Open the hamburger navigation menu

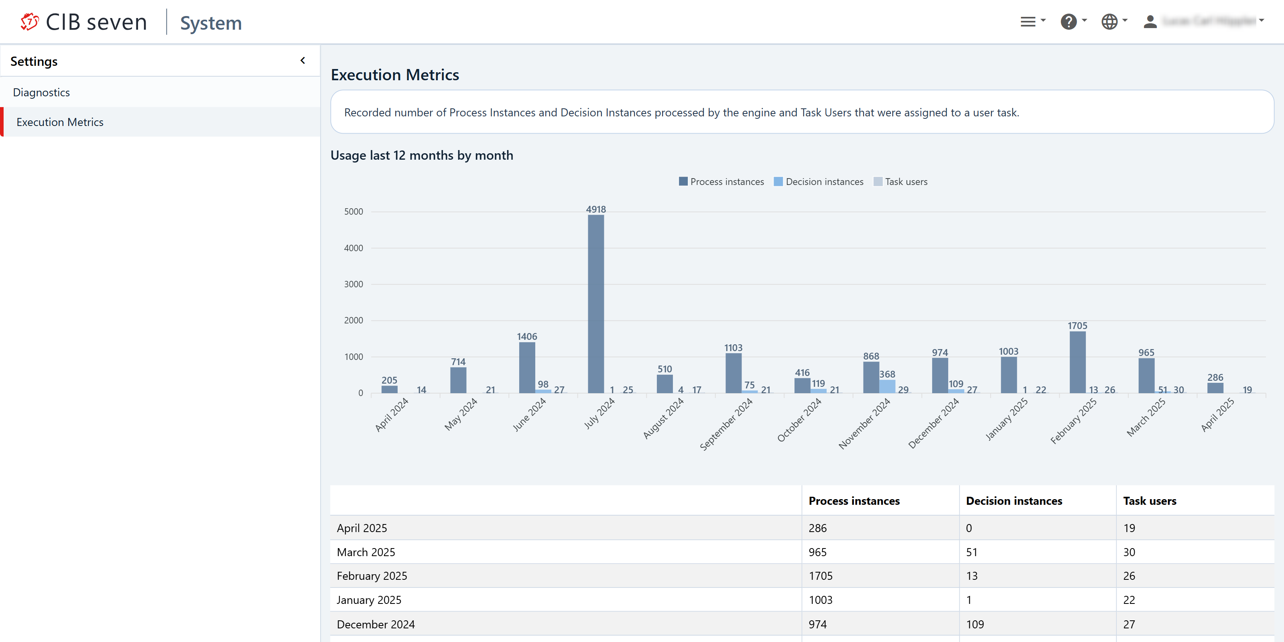click(1028, 21)
